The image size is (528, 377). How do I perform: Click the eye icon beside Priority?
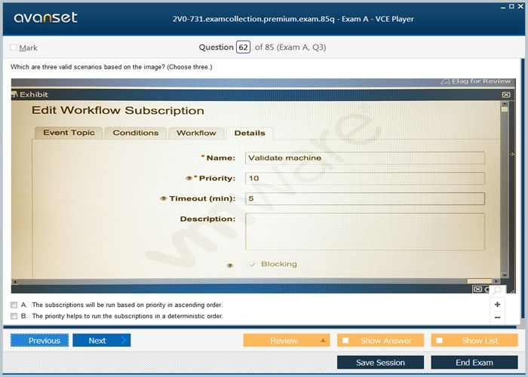[x=189, y=179]
